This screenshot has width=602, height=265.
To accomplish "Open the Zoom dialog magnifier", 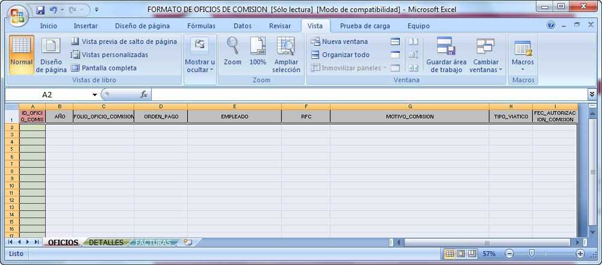I will pos(232,52).
